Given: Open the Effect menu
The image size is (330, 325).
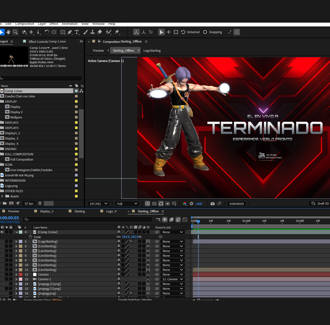Looking at the screenshot, I should (x=54, y=24).
